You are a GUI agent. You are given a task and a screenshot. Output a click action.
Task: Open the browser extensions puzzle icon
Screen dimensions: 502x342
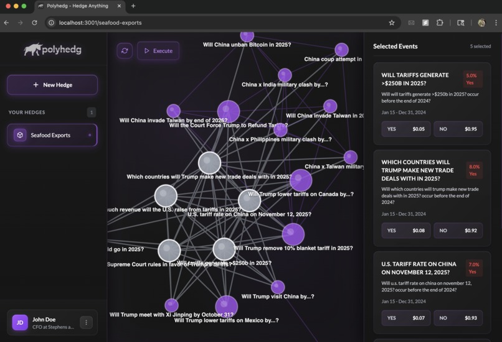click(x=440, y=22)
